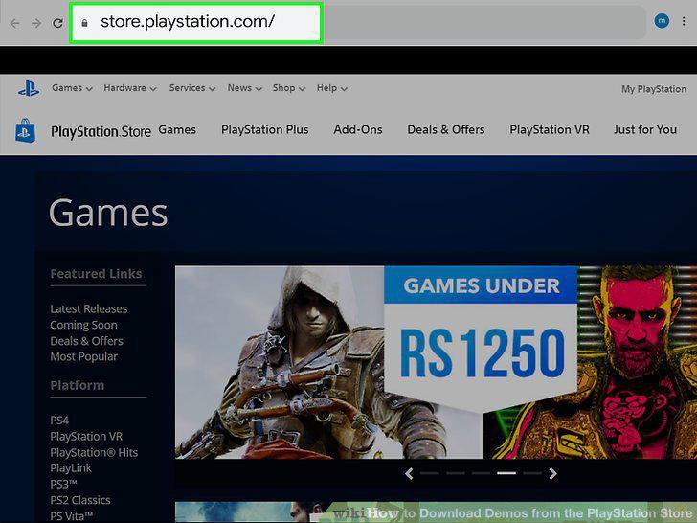Open the browser three-dot menu

click(684, 21)
